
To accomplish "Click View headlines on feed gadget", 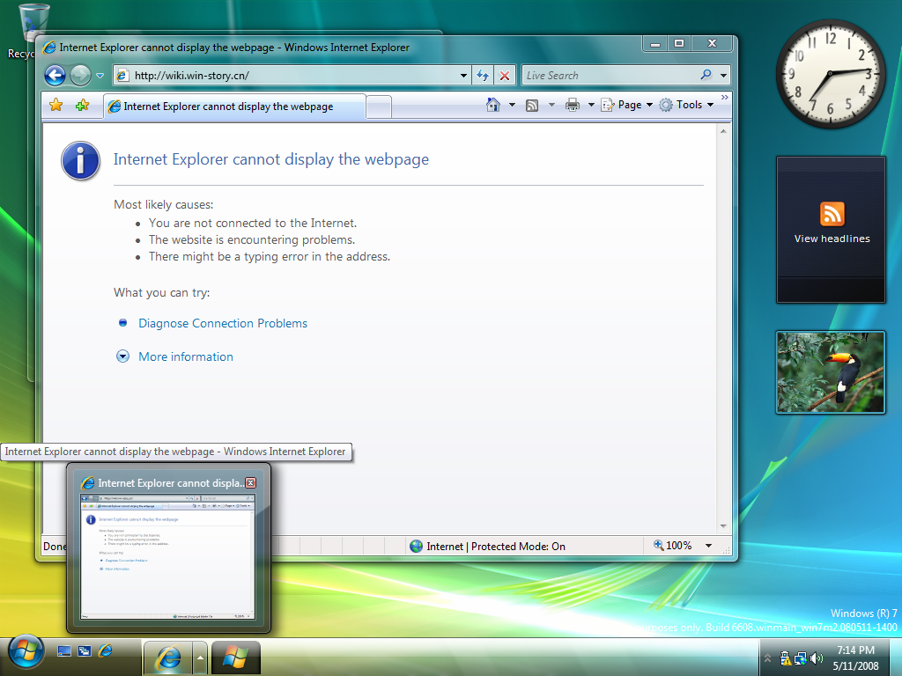I will point(832,239).
